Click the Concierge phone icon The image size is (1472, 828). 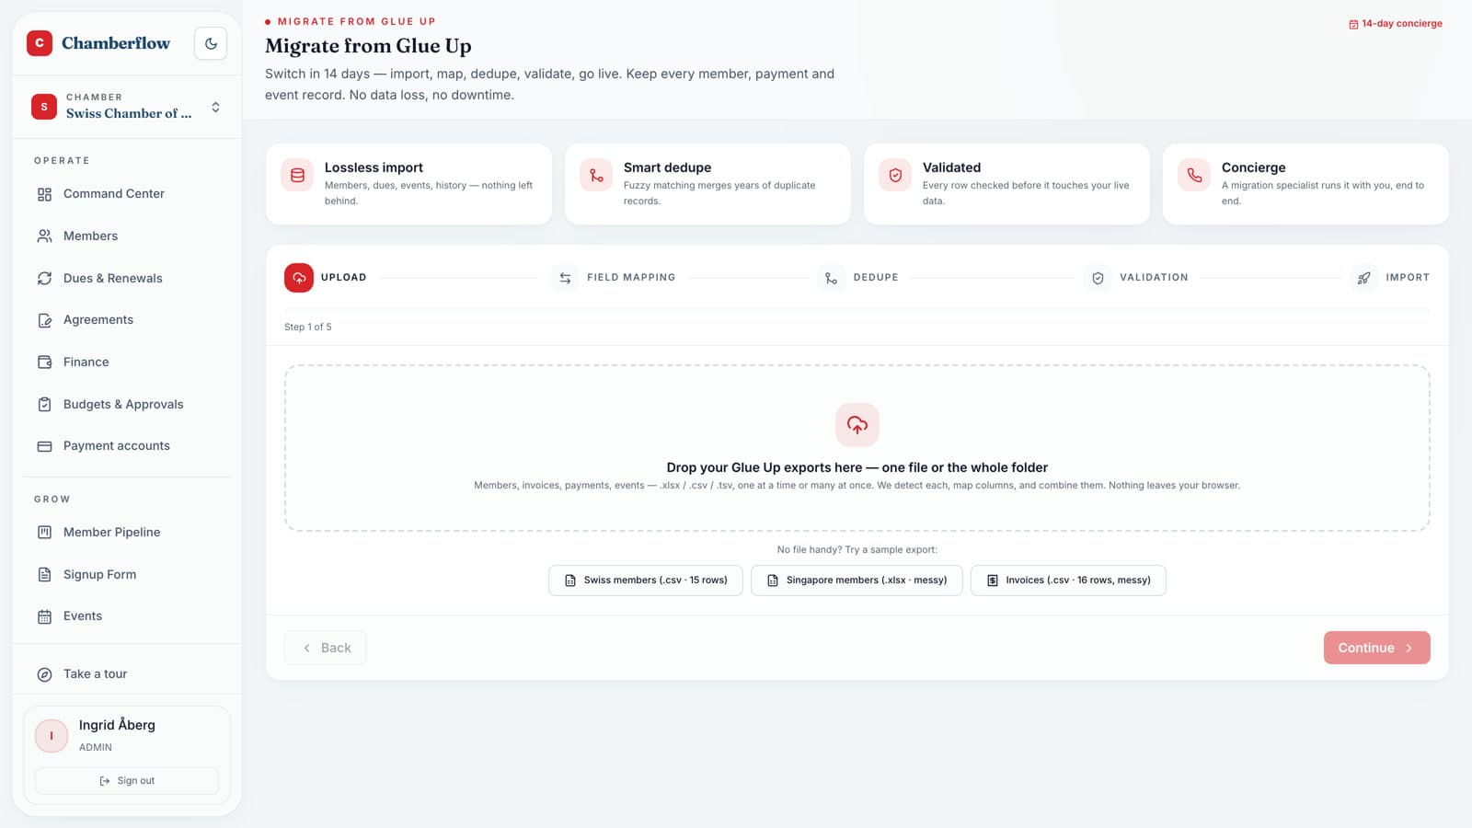click(x=1194, y=175)
